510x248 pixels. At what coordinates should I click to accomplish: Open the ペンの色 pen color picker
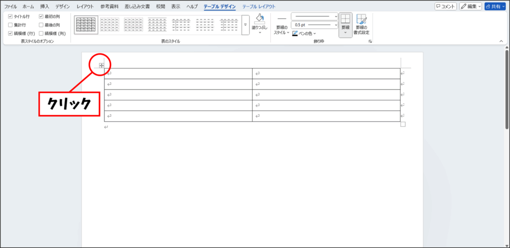pyautogui.click(x=304, y=33)
